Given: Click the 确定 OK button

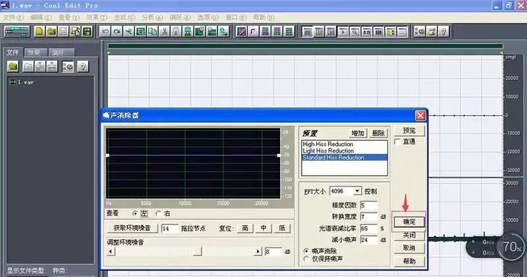Looking at the screenshot, I should tap(409, 222).
